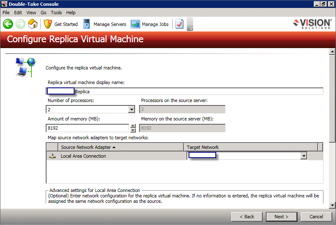Open the Edit menu

click(18, 13)
